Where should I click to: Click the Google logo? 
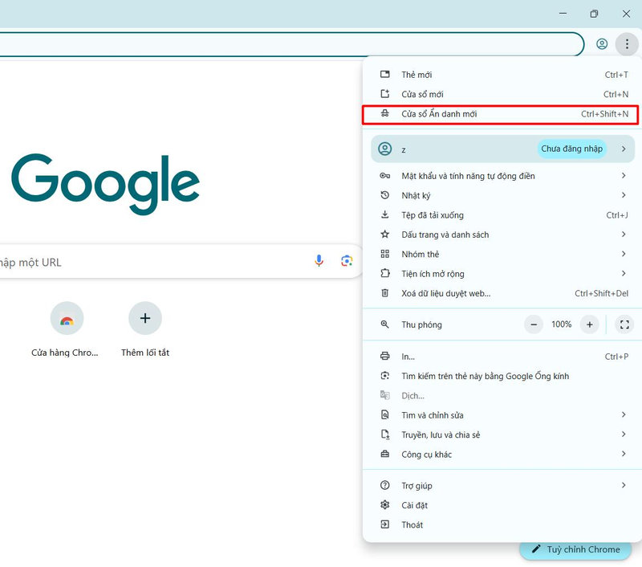[105, 184]
